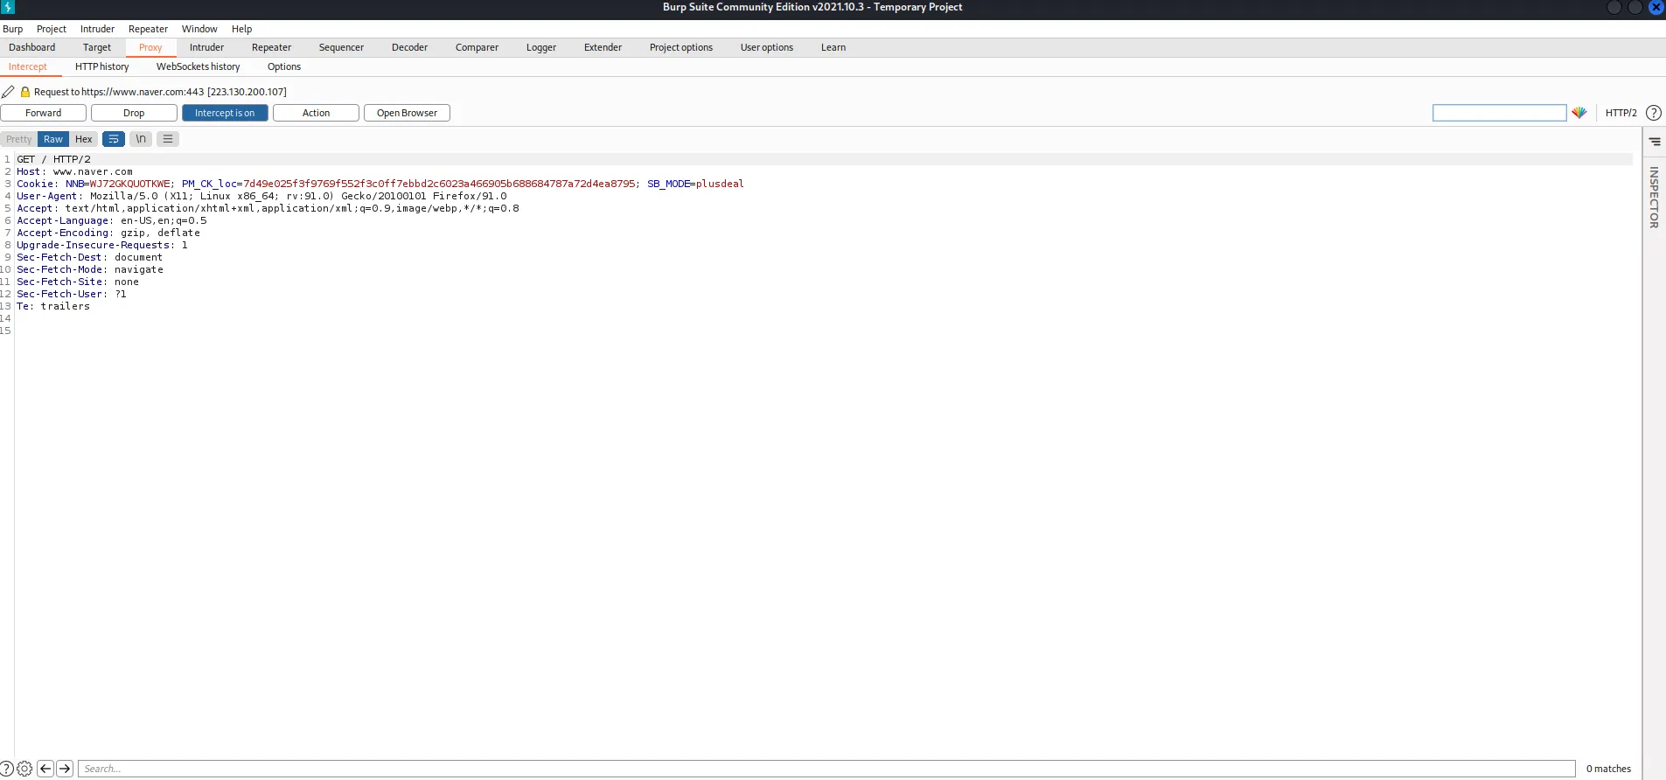Switch to the Intruder tool tab
Image resolution: width=1666 pixels, height=780 pixels.
tap(206, 47)
